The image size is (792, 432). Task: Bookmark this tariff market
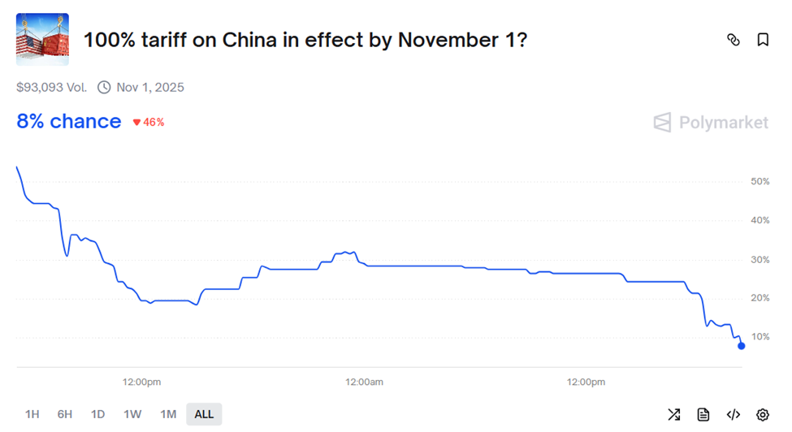pos(763,40)
